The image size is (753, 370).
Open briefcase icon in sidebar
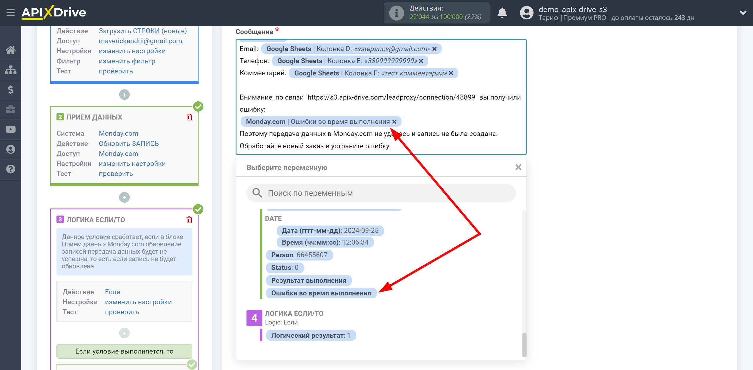click(x=11, y=110)
